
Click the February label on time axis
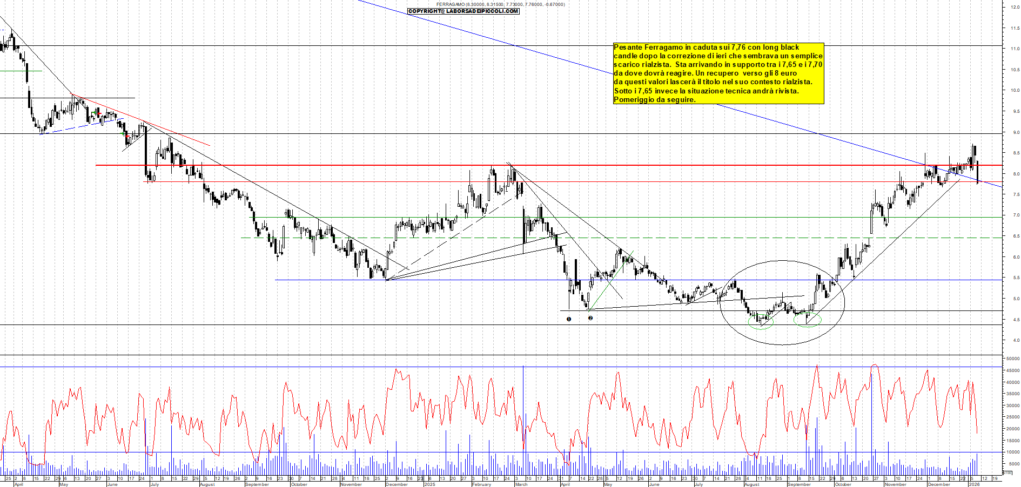481,484
